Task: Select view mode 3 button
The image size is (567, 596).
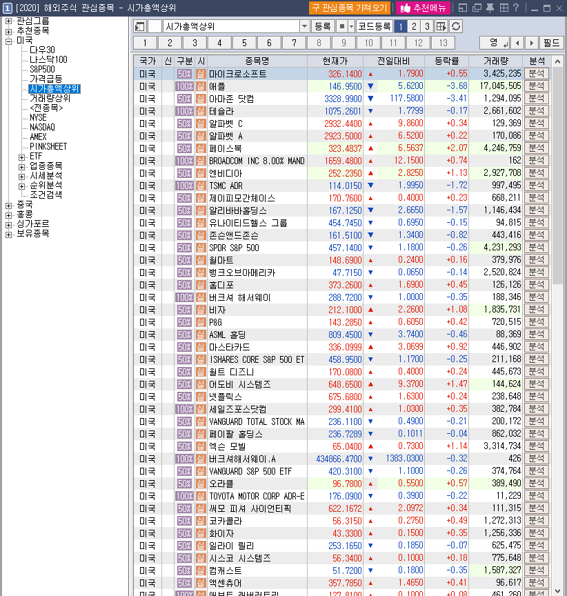Action: click(427, 26)
